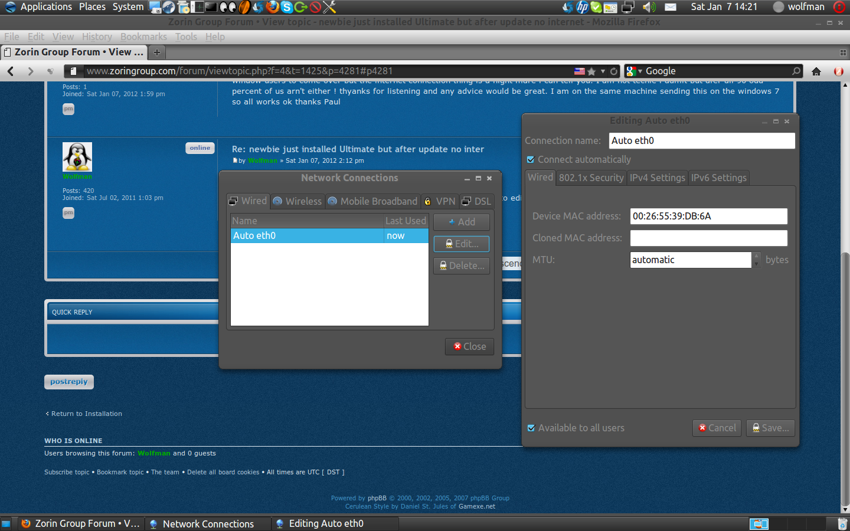Viewport: 850px width, 531px height.
Task: Click the Device MAC address field
Action: (708, 216)
